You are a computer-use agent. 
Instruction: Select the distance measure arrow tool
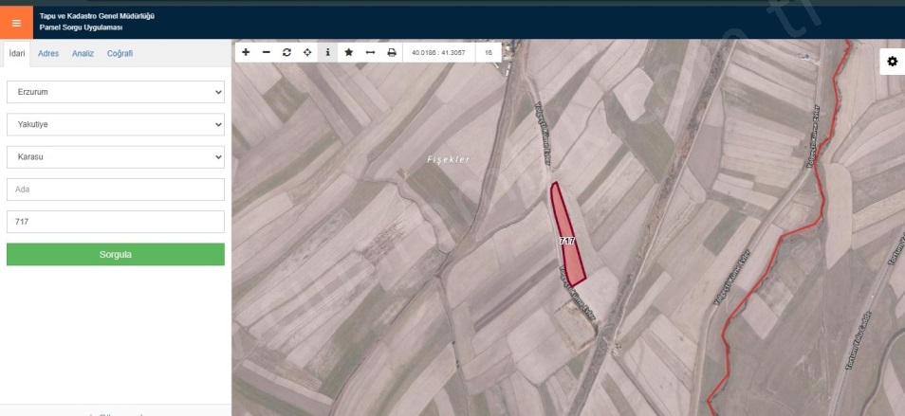tap(370, 53)
